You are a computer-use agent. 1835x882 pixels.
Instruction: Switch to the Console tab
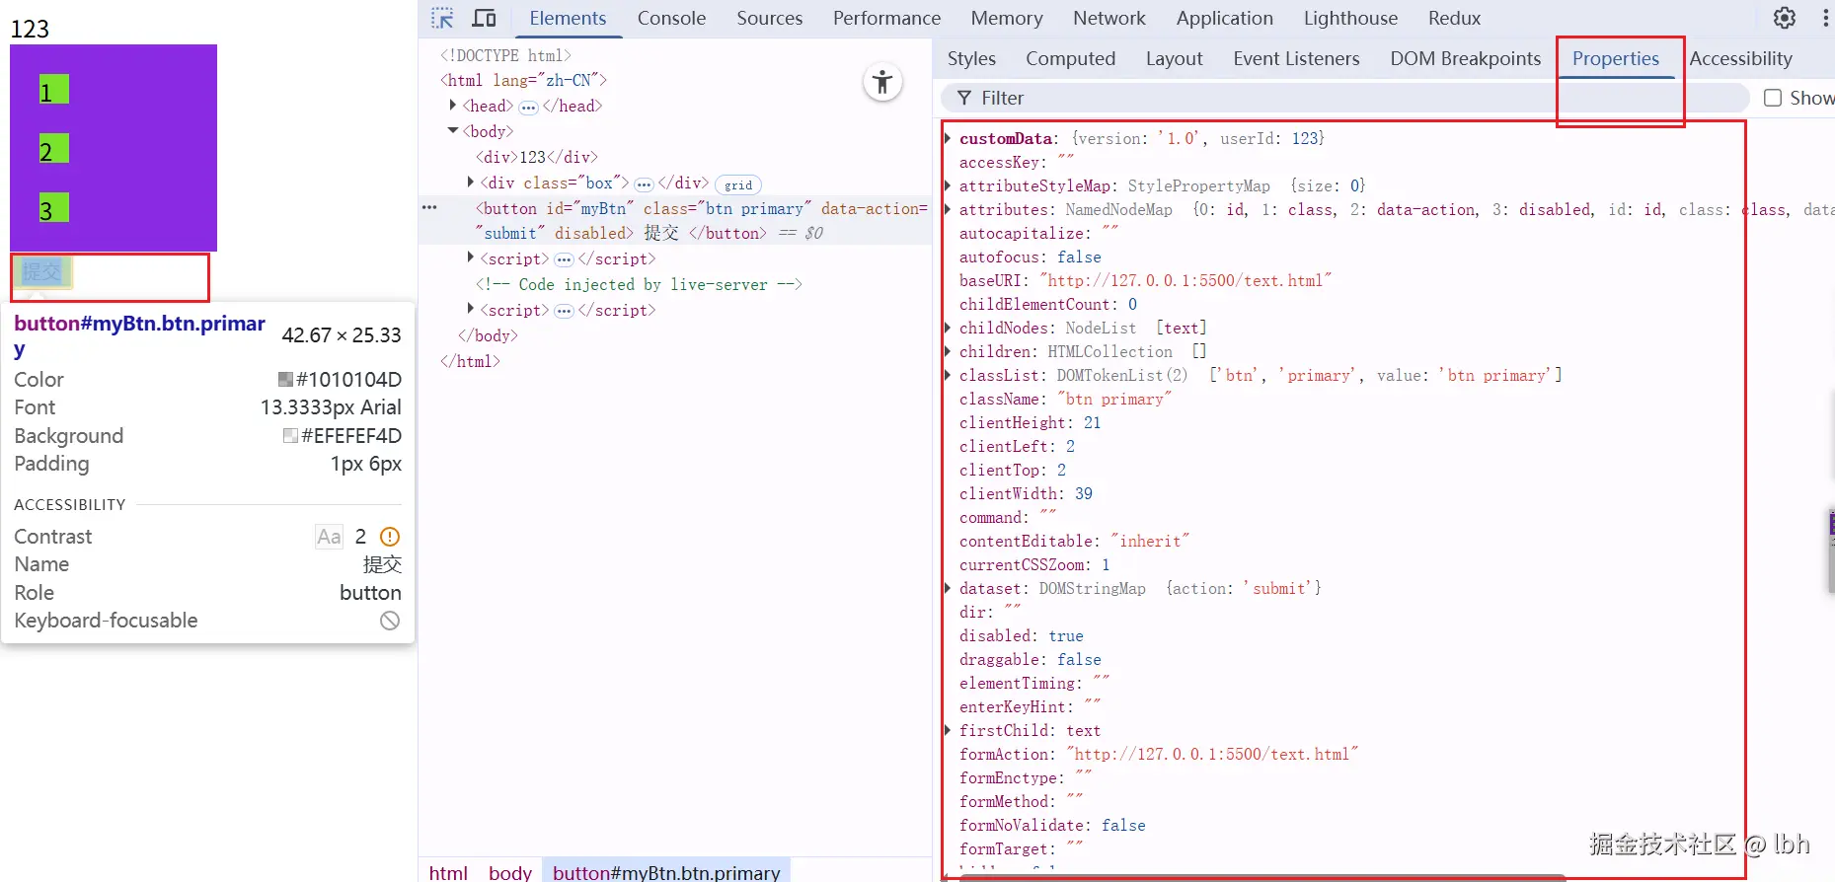coord(671,19)
